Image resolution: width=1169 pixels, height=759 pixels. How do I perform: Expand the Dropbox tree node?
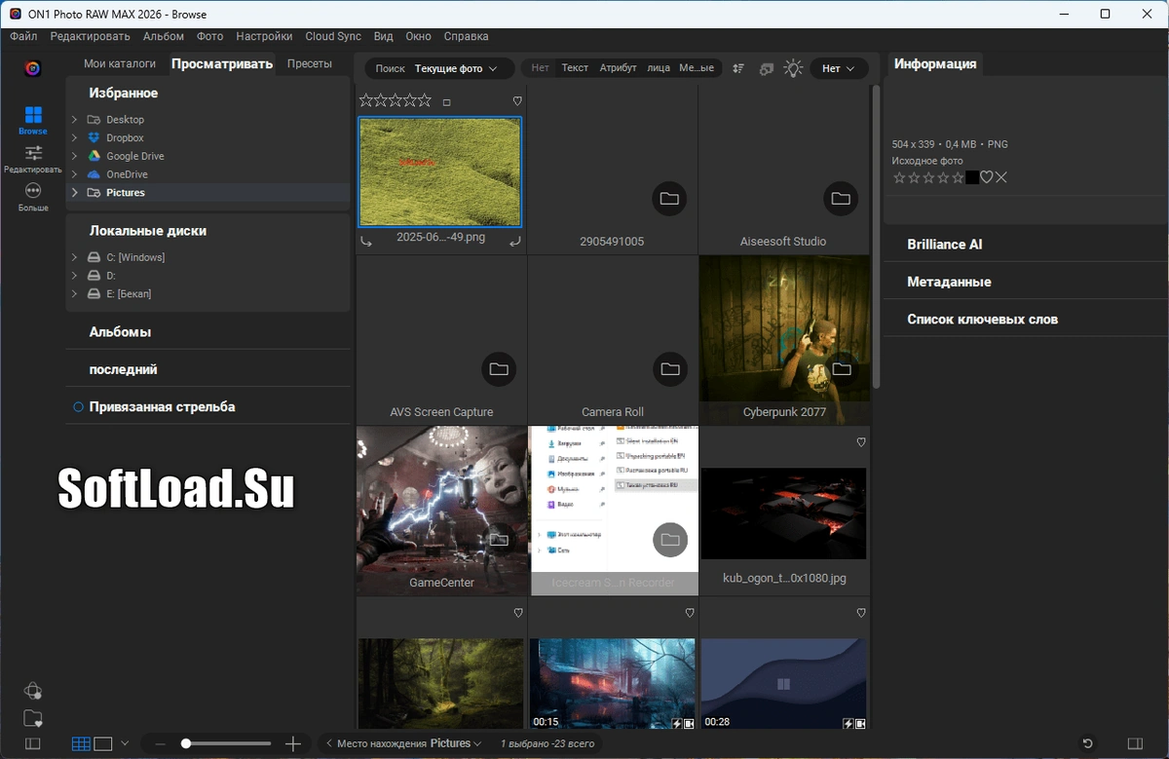(75, 138)
